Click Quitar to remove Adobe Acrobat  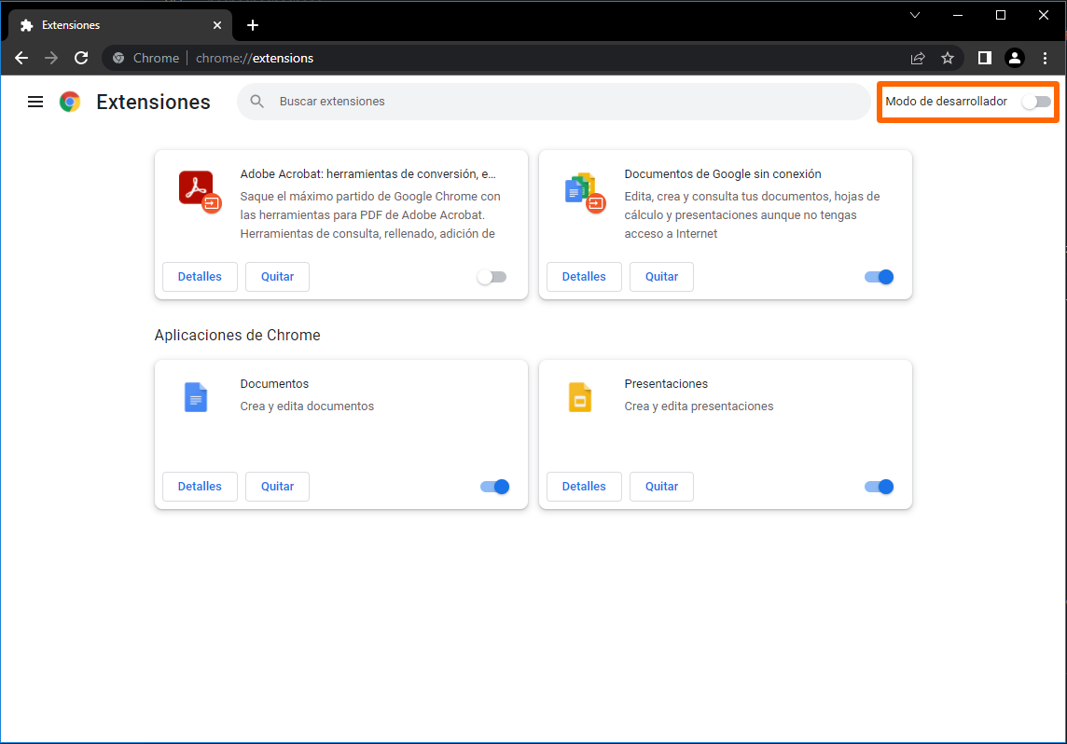click(278, 277)
